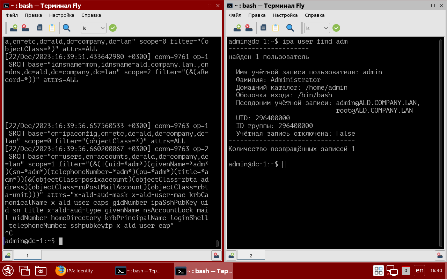Screen dimensions: 447x279
Task: Minimize the left terminal window
Action: click(200, 6)
